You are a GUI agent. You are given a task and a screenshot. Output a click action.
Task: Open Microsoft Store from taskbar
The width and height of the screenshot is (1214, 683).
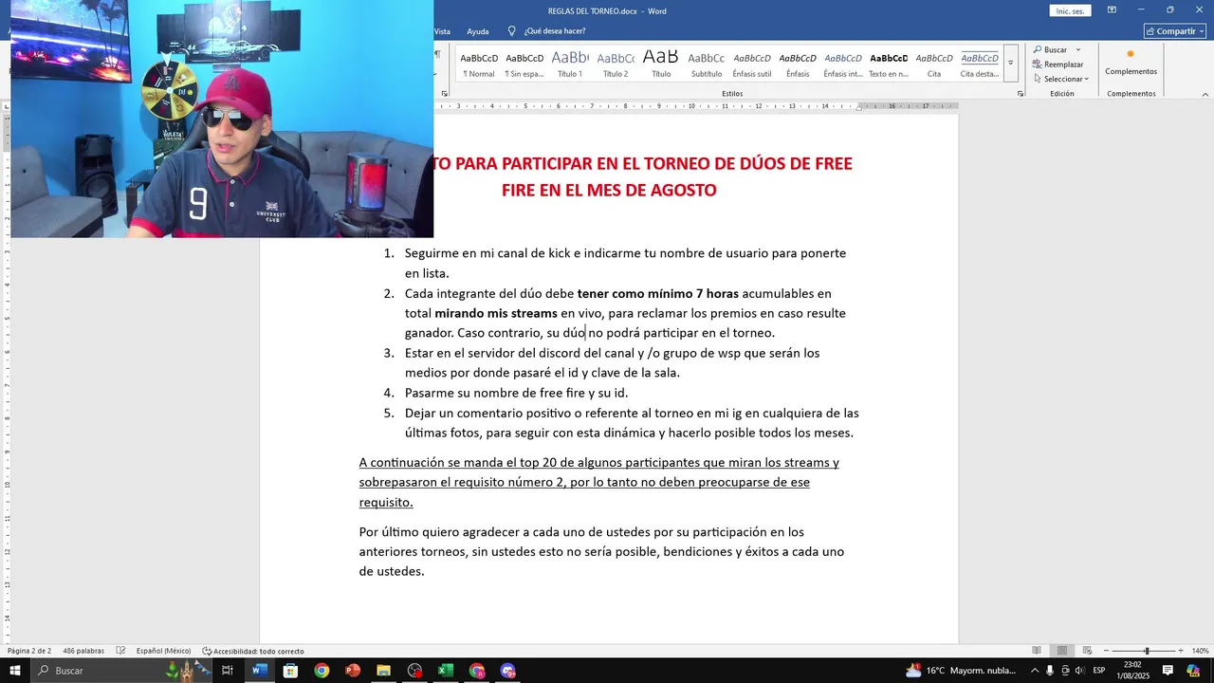[x=290, y=671]
